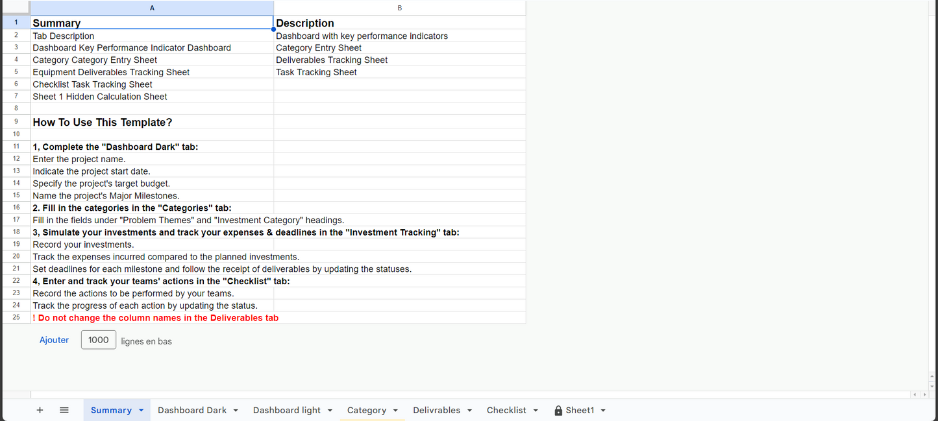Click the select-all corner box
938x421 pixels.
point(16,8)
